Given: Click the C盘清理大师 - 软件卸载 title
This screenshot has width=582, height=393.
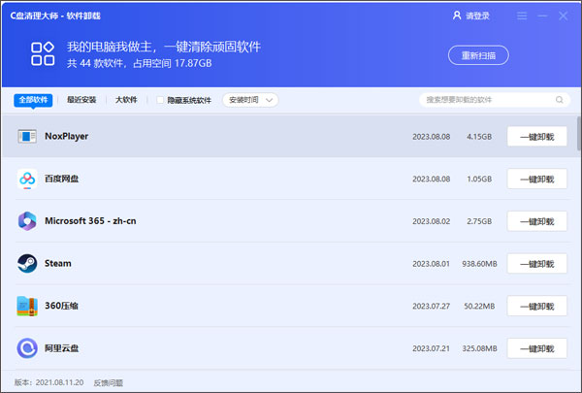Looking at the screenshot, I should coord(55,16).
